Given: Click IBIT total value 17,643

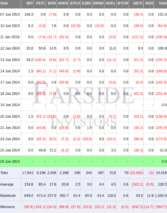Looking at the screenshot, I should (x=27, y=173).
